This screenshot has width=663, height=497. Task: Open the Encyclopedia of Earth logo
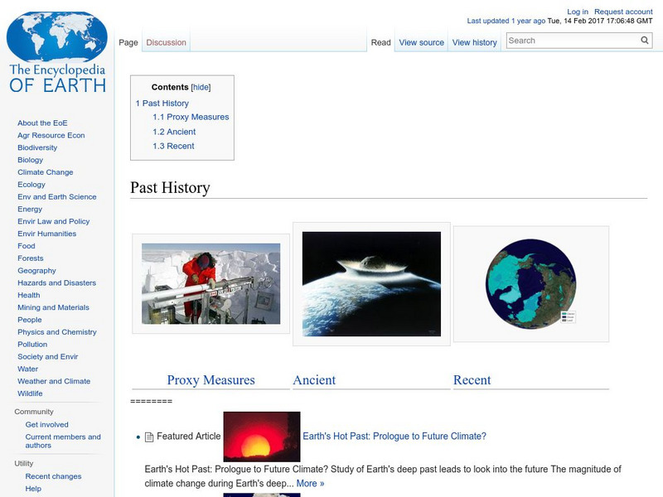57,52
